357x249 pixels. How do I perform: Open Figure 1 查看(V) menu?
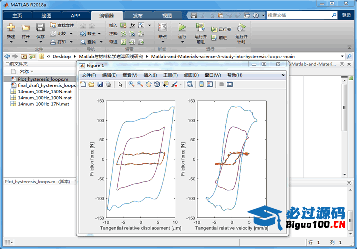coord(130,75)
